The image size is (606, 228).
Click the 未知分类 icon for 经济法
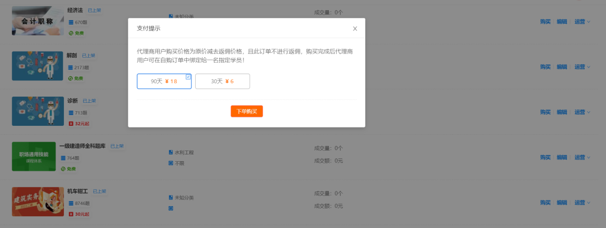(171, 16)
